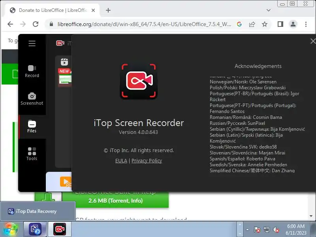
Task: Open the NEW thumbnail in Files panel
Action: (x=65, y=77)
